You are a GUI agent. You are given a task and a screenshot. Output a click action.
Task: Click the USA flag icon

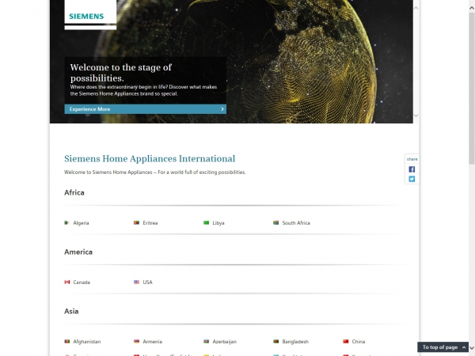click(137, 282)
